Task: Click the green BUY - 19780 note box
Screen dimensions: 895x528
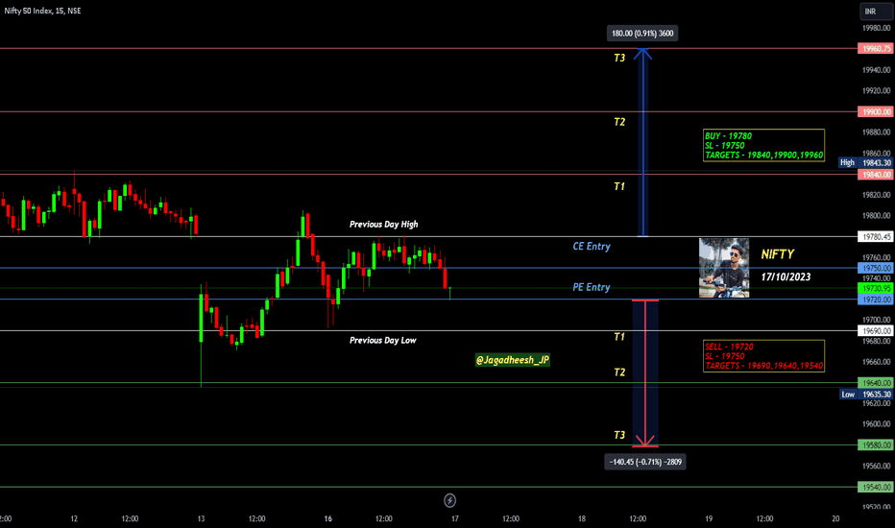Action: click(763, 146)
